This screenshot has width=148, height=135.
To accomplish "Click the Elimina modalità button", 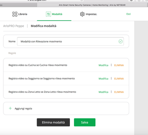I will click(x=53, y=122).
